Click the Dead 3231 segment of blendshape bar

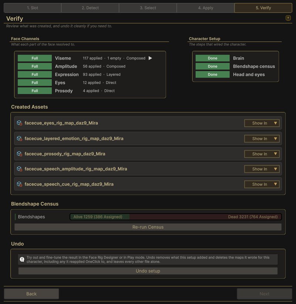pyautogui.click(x=205, y=217)
